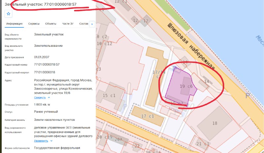Open the Объекты tab
Screen dimensions: 264x153
click(51, 24)
